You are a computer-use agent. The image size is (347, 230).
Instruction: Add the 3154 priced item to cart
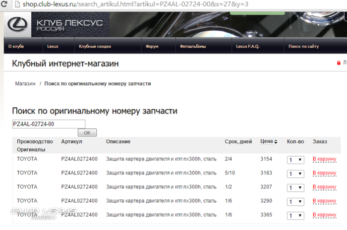(x=324, y=159)
